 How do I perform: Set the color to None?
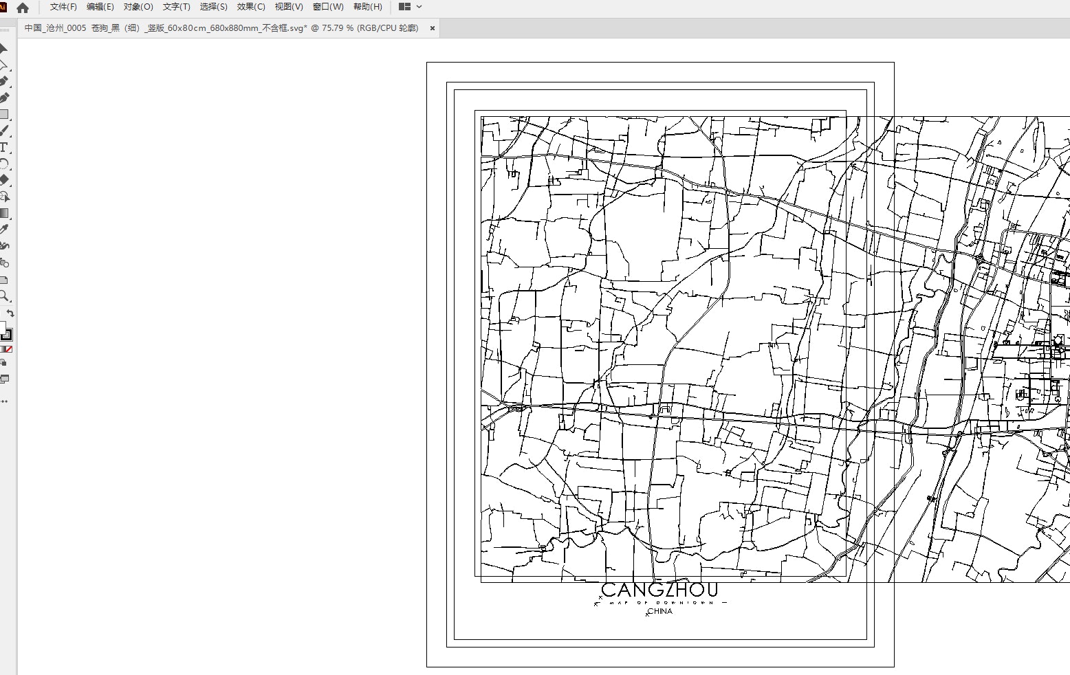[x=8, y=349]
